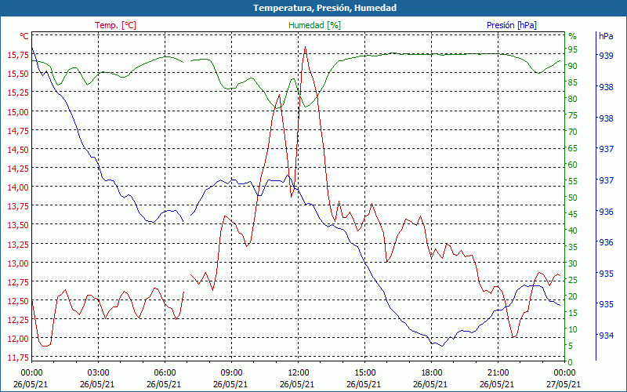Screen dimensions: 627x392
Task: Click green humidity axis value '50'
Action: [573, 198]
